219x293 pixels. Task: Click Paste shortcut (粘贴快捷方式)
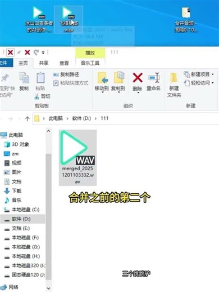click(x=71, y=83)
